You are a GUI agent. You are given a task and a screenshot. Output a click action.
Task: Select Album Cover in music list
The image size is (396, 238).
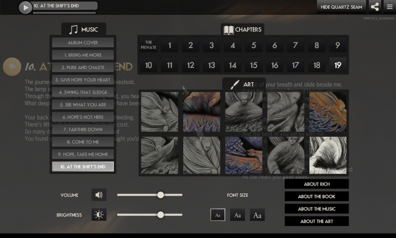[83, 42]
